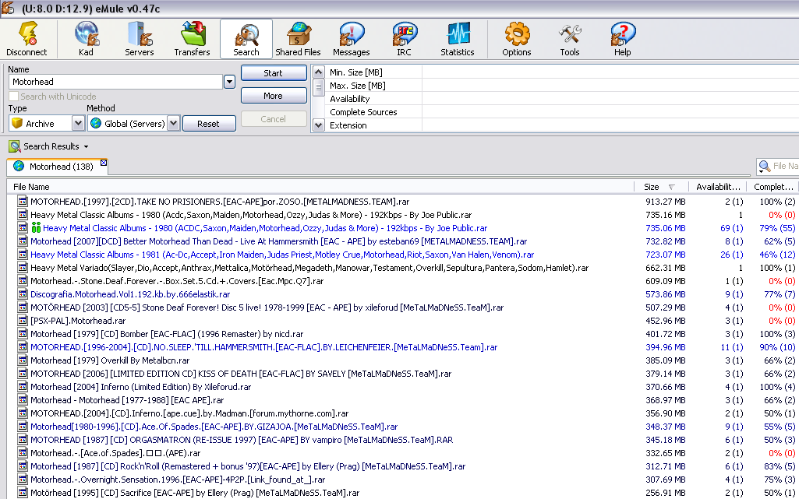
Task: Show the Statistics window
Action: [458, 39]
